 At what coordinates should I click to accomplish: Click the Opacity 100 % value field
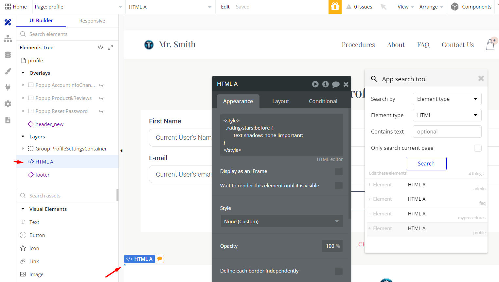pos(332,246)
